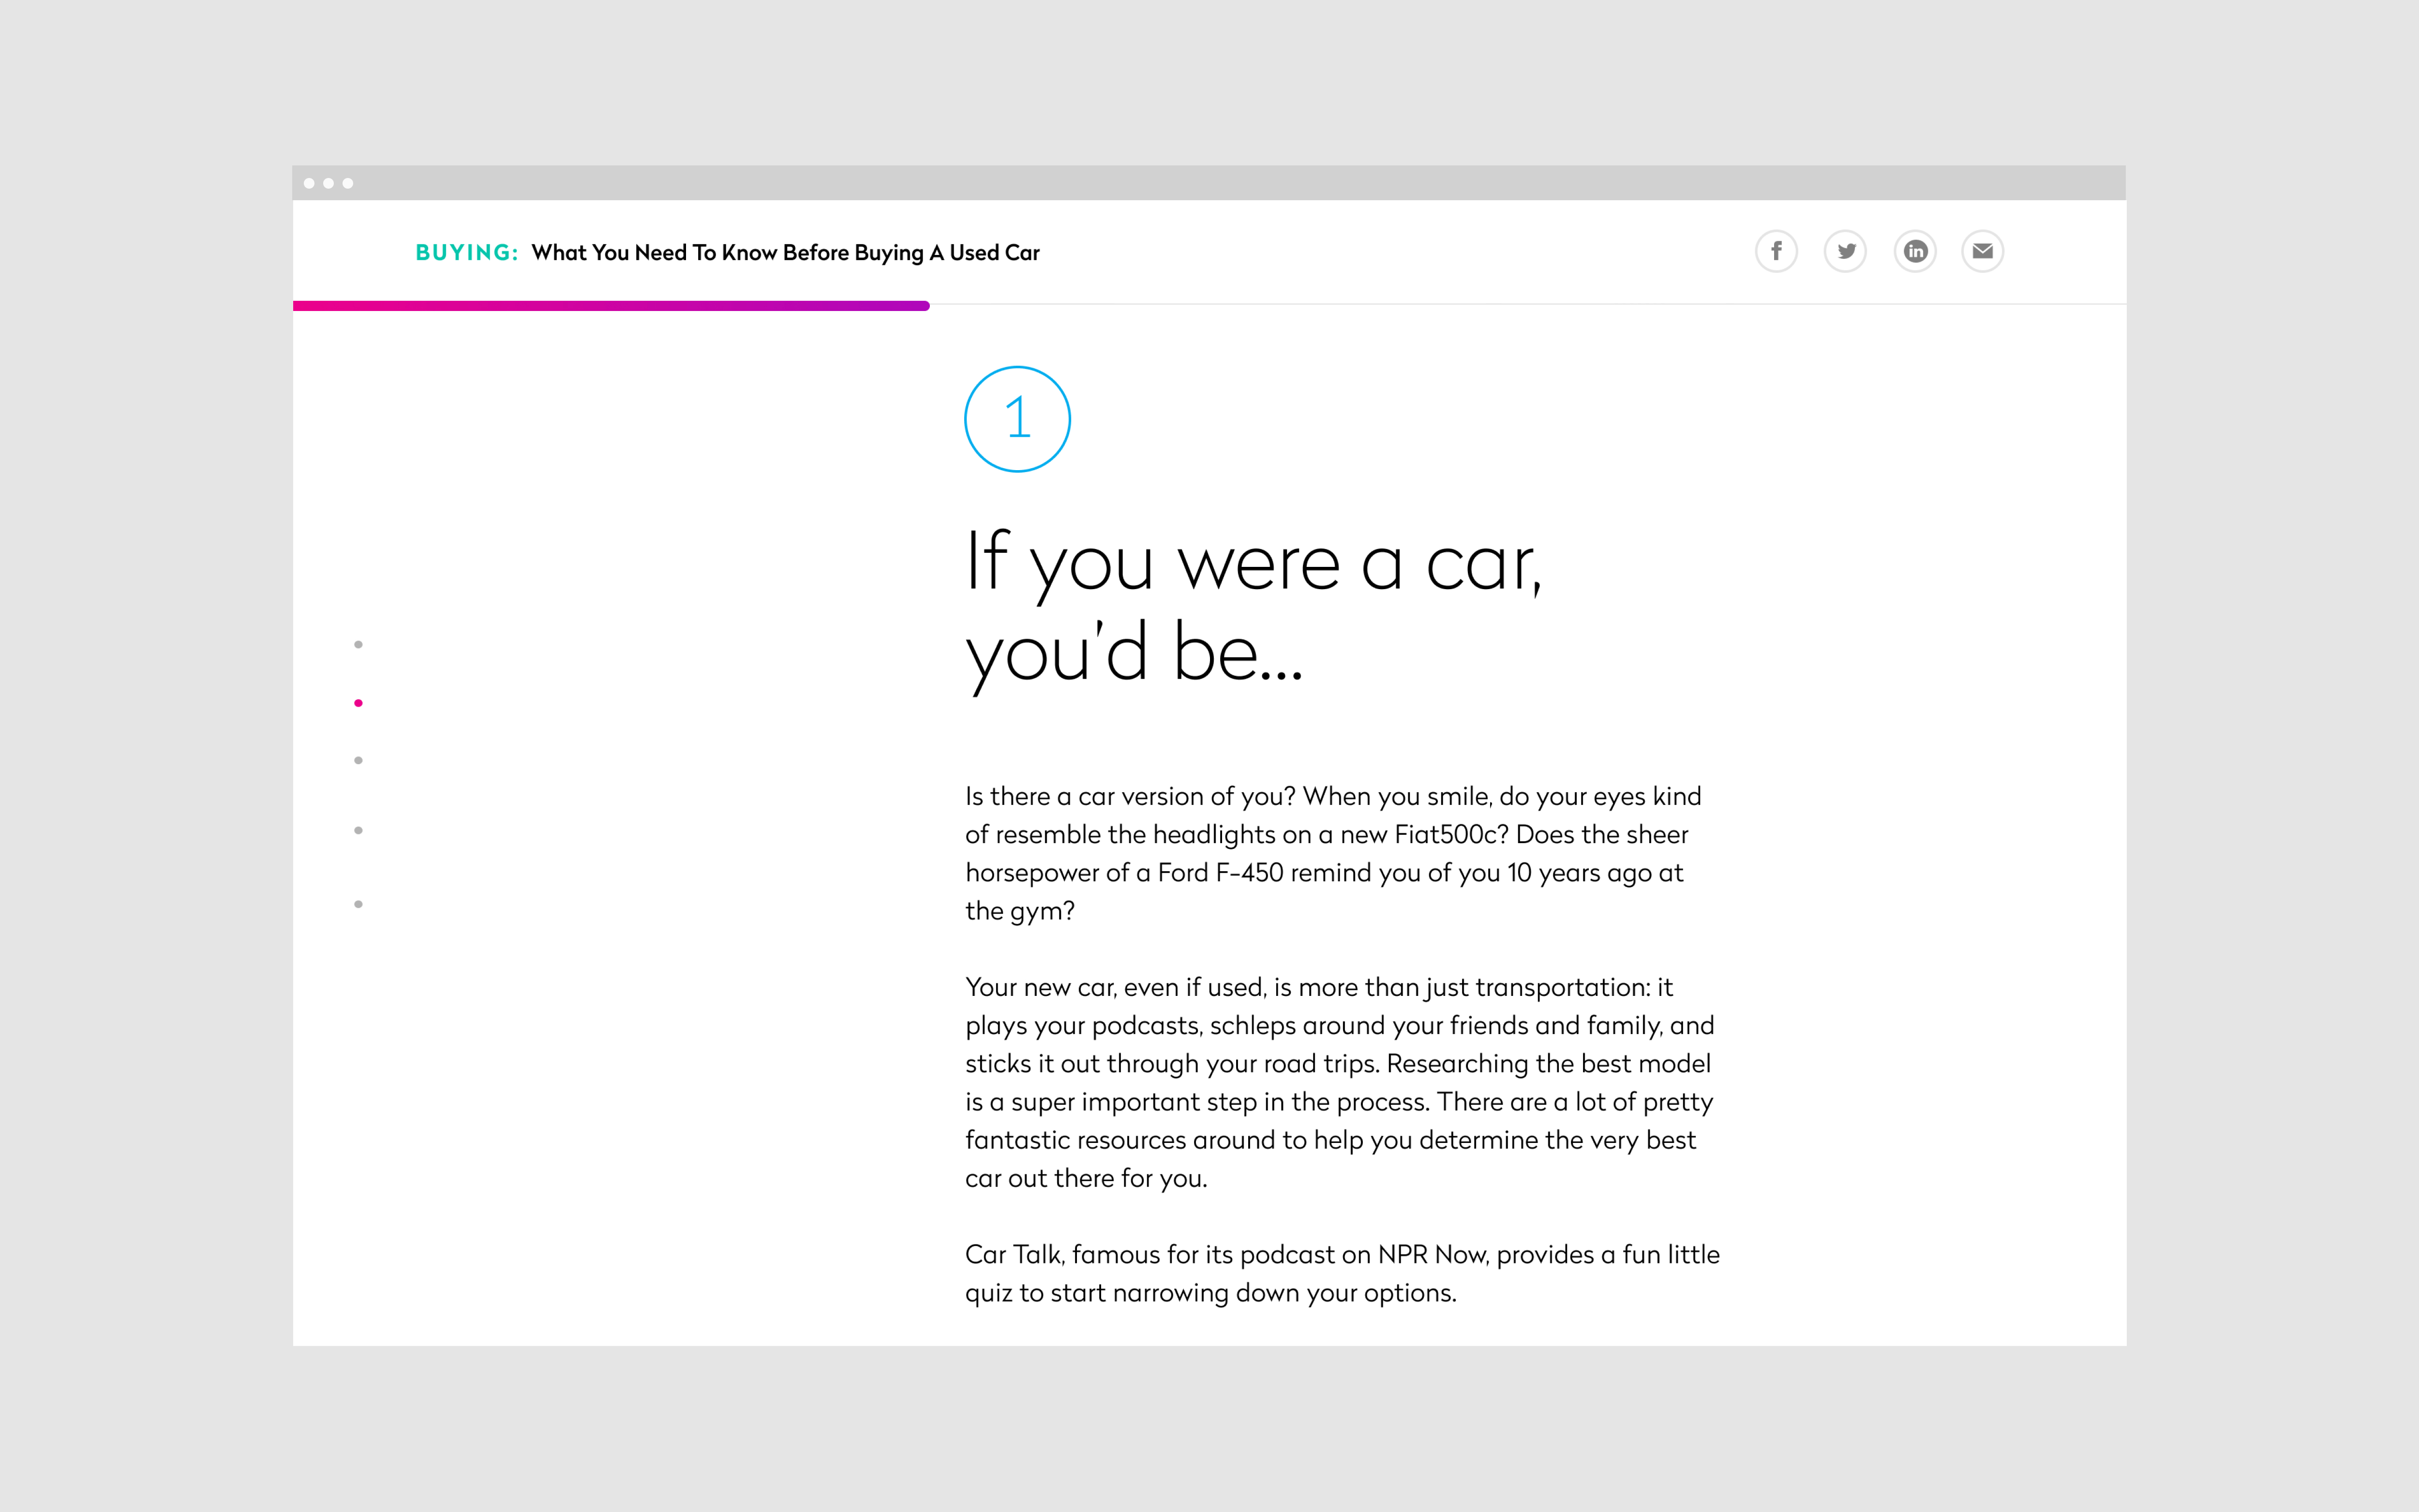The image size is (2419, 1512).
Task: Click the paragraph beginning "Is there a car version of you?"
Action: tap(1333, 853)
